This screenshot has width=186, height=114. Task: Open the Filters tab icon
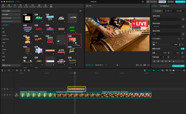[x=45, y=5]
